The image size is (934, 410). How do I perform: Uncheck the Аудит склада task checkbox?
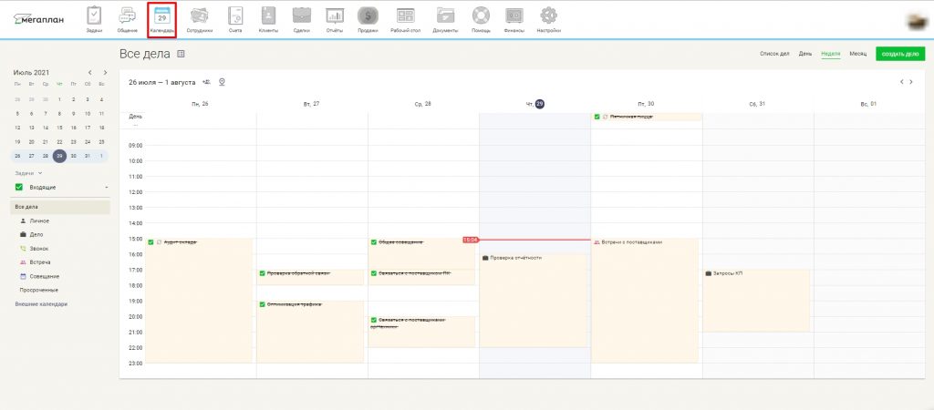(151, 242)
